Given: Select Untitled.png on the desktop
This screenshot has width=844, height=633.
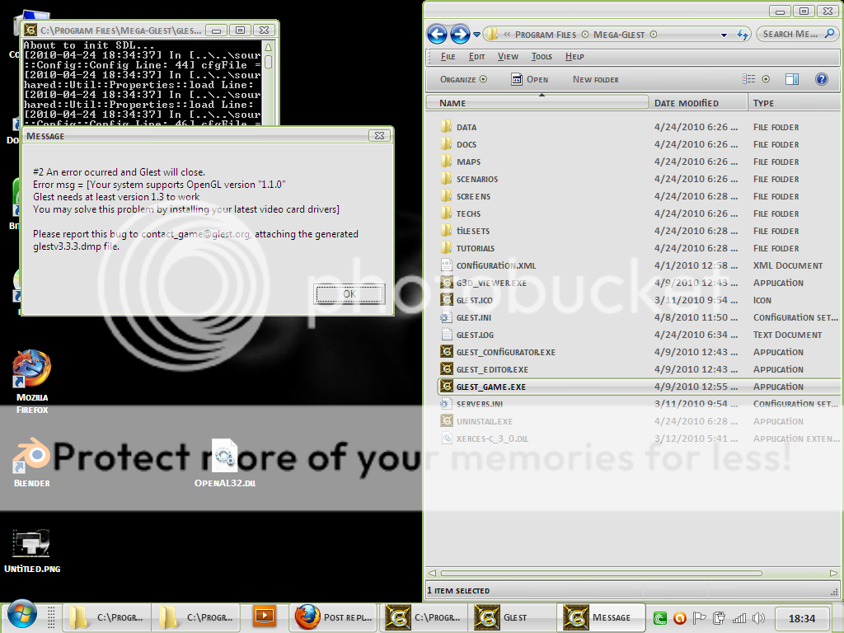Looking at the screenshot, I should (x=32, y=551).
